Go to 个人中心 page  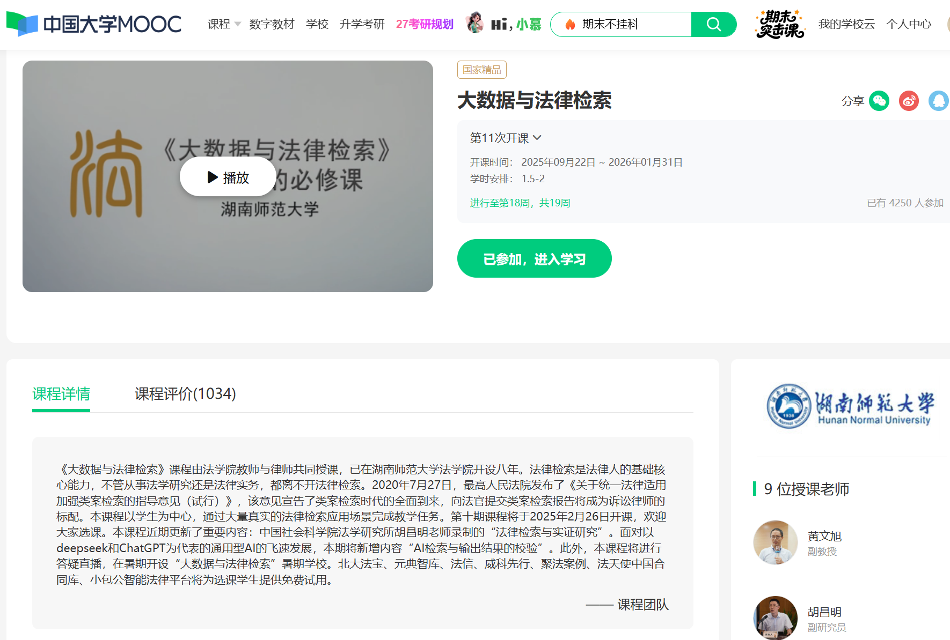coord(909,24)
